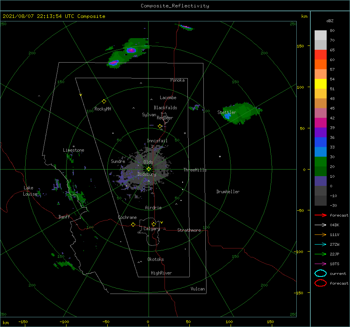Click the HighRiver label
The image size is (350, 327).
tap(161, 273)
